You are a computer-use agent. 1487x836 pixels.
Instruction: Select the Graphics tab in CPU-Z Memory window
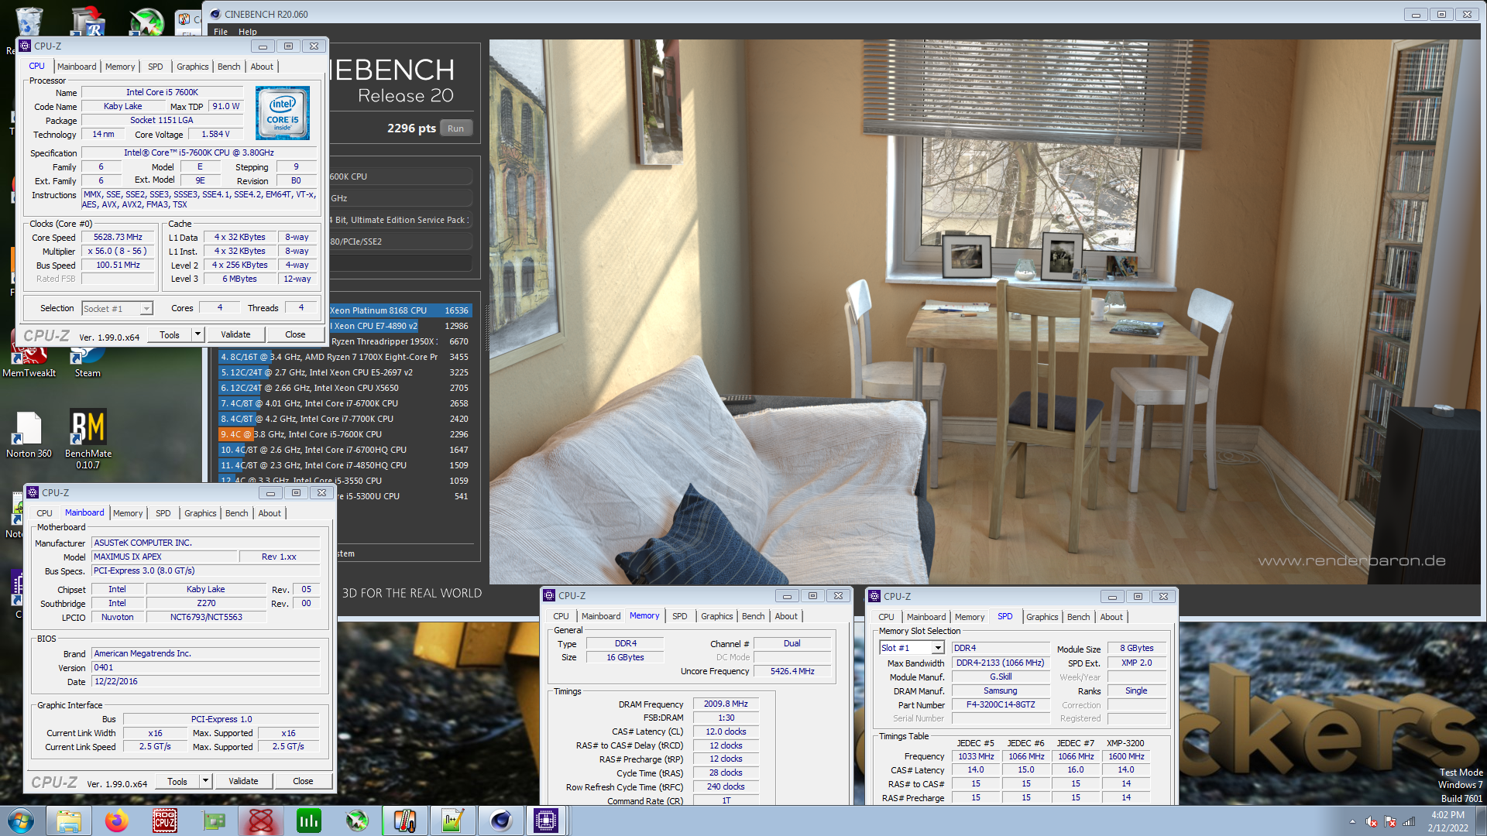coord(716,616)
